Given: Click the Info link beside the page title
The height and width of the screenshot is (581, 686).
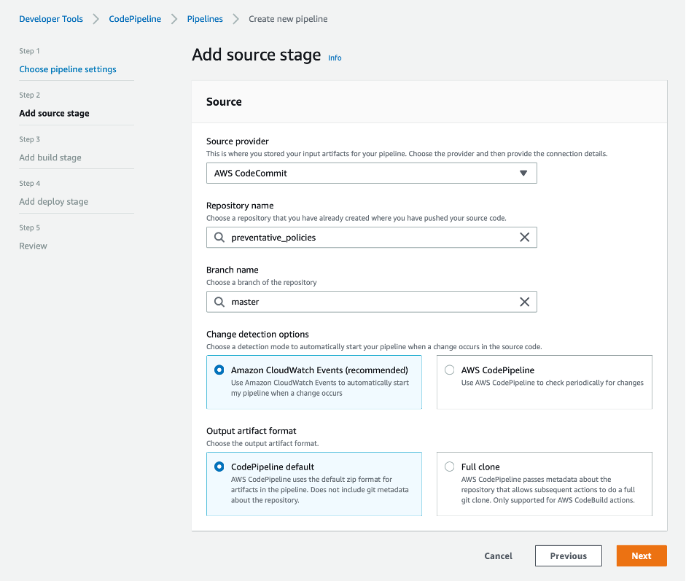Looking at the screenshot, I should pyautogui.click(x=335, y=58).
